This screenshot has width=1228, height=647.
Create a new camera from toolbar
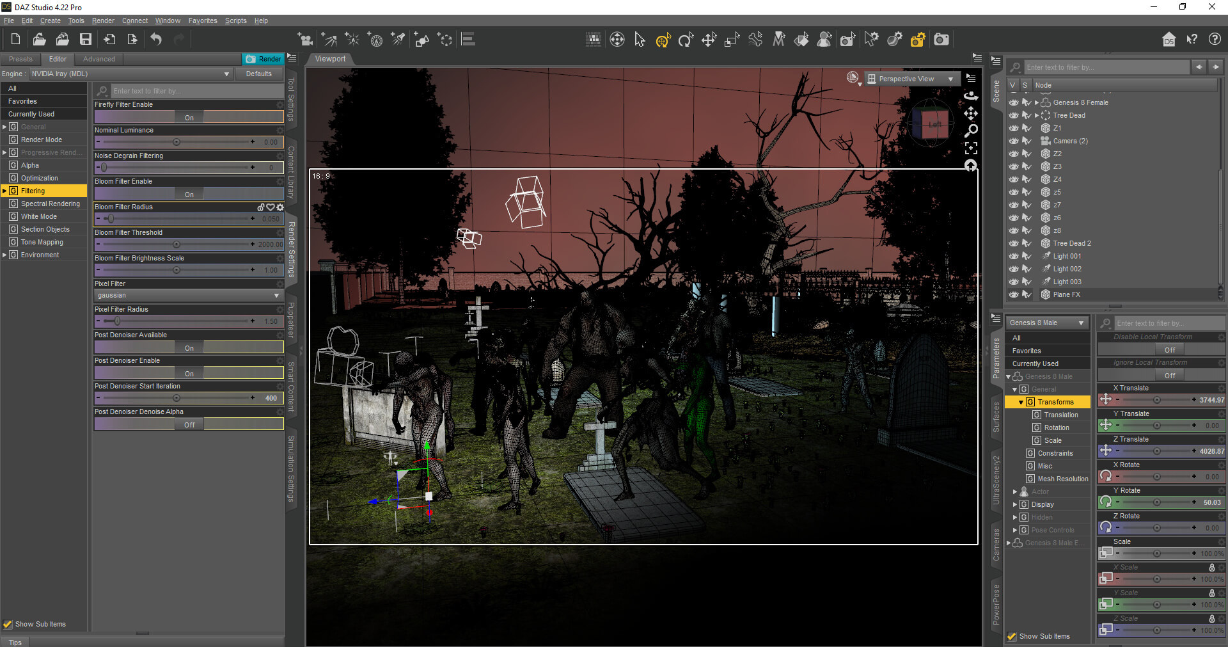pos(305,40)
